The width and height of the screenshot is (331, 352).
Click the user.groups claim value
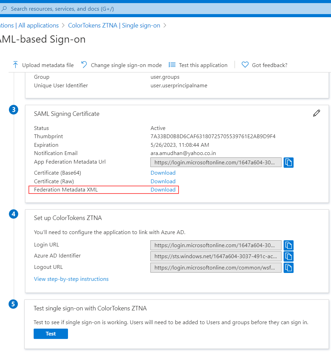click(x=165, y=77)
